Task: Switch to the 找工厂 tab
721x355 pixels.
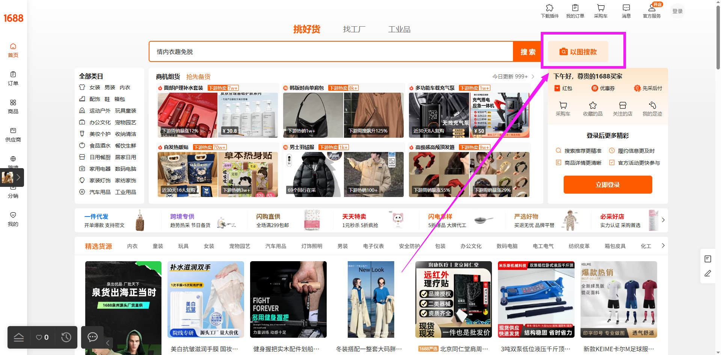Action: (x=354, y=29)
